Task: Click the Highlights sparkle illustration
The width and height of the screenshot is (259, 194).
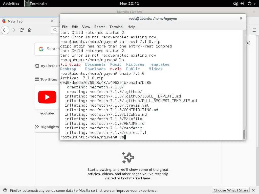Action: pyautogui.click(x=128, y=158)
